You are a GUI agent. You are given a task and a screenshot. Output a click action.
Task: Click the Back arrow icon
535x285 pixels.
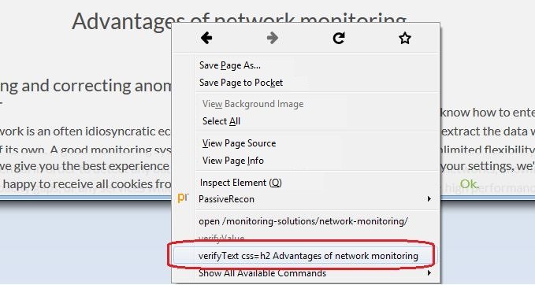click(206, 38)
